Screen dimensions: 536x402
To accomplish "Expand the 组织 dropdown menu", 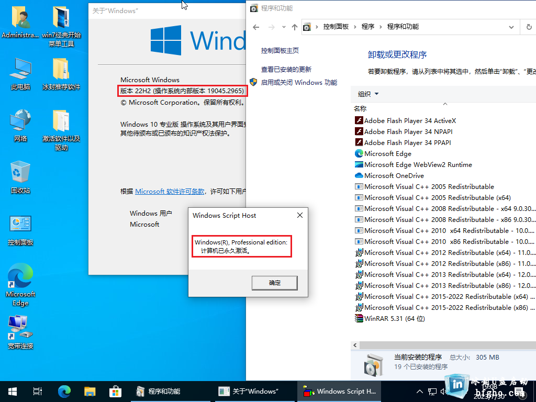I will (x=368, y=94).
